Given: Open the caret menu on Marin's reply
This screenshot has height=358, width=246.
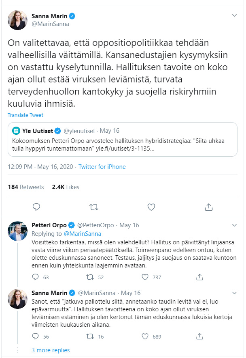Looking at the screenshot, I should [x=234, y=293].
